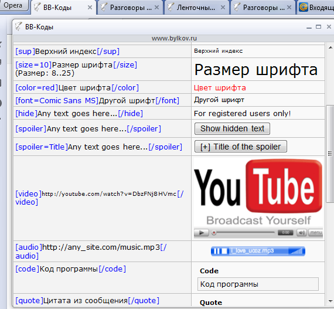Click the red Цвет шрифта sample

(220, 88)
